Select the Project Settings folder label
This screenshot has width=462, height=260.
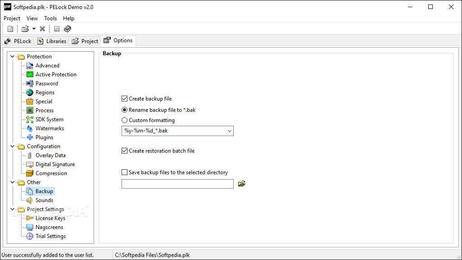tap(45, 209)
